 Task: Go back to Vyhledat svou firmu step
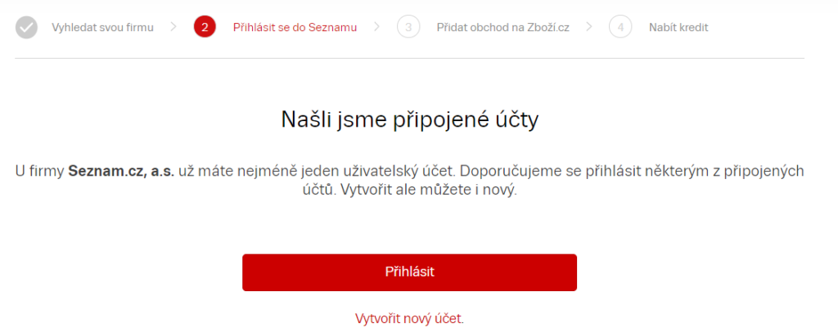tap(102, 27)
